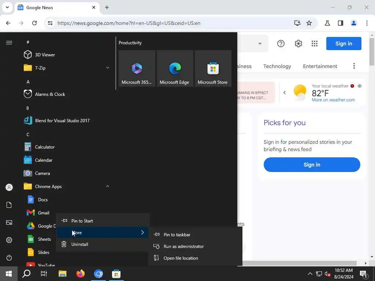Click Sign in under Picks for you
Image resolution: width=375 pixels, height=281 pixels.
[x=312, y=165]
